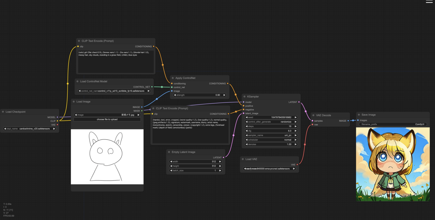Open control_after_generate randomize selector

tap(271, 122)
